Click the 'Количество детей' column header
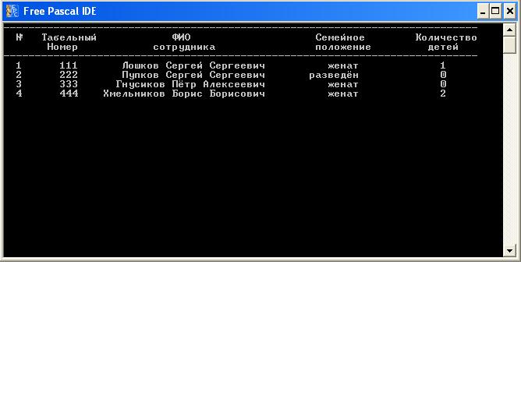521x399 pixels. tap(445, 42)
